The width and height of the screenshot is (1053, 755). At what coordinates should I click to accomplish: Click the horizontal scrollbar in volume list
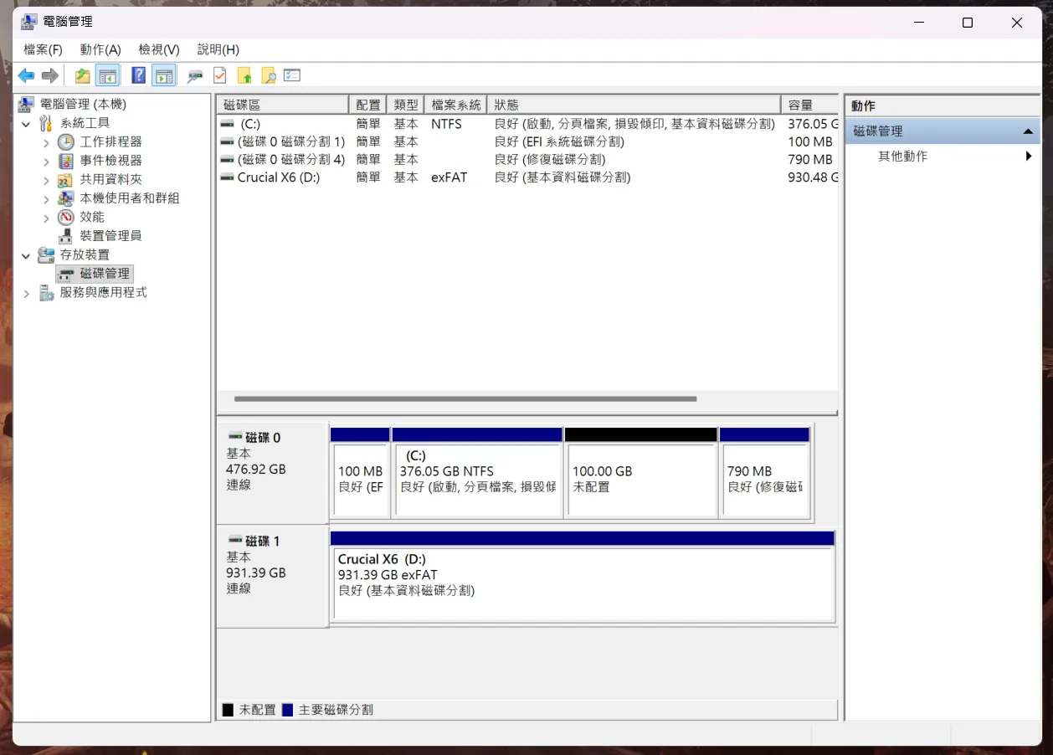tap(465, 399)
